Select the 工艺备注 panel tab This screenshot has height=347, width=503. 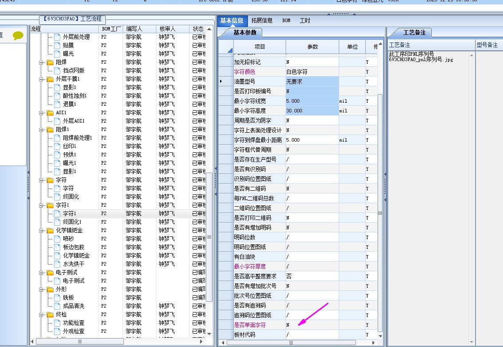pos(414,32)
